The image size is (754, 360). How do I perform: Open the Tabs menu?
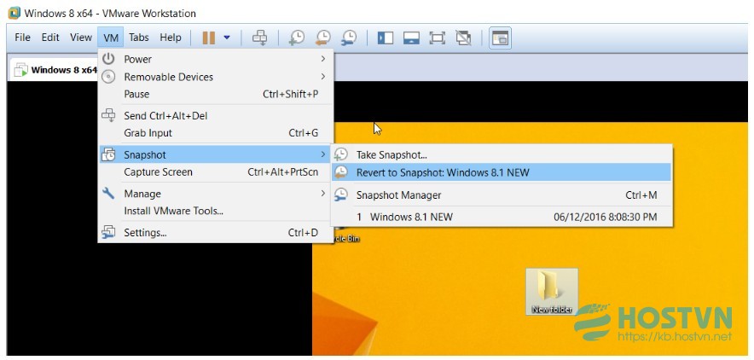[x=138, y=38]
